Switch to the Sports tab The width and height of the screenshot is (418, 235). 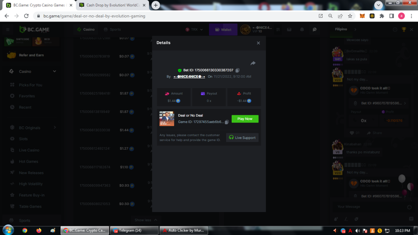click(112, 30)
